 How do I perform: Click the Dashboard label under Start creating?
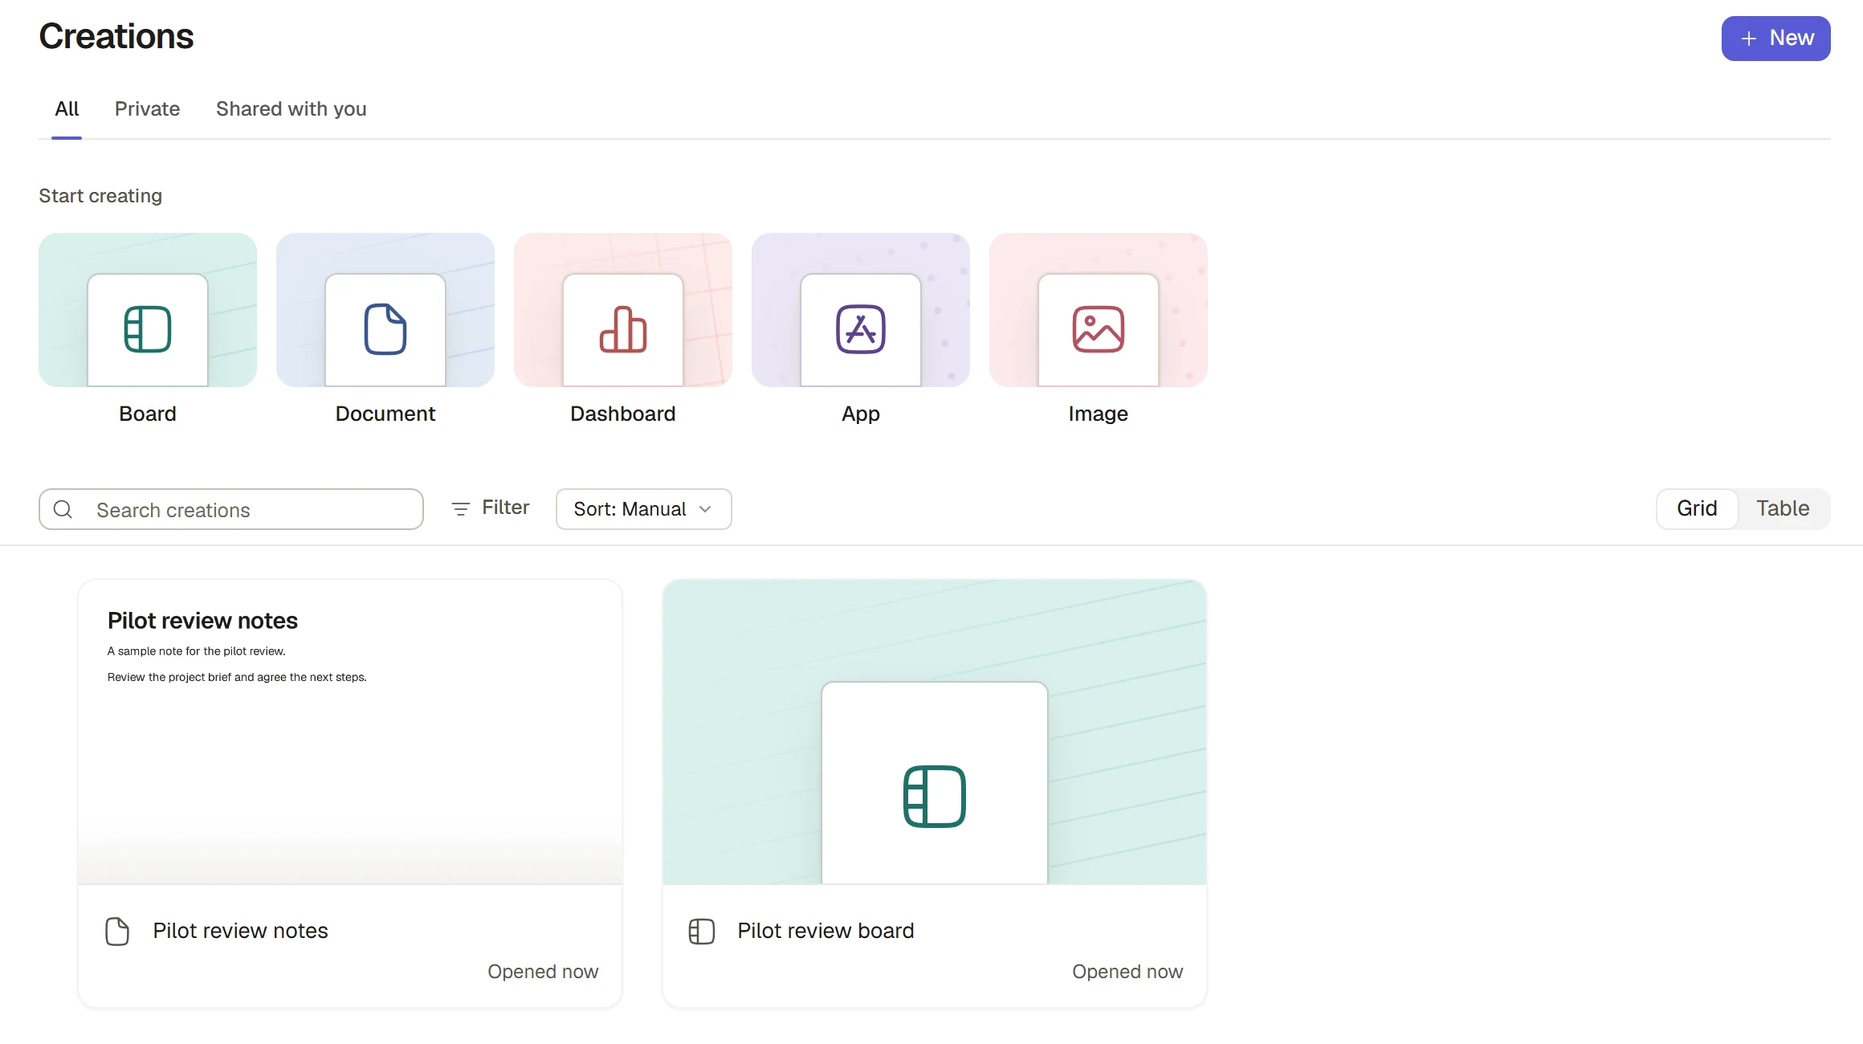click(623, 414)
